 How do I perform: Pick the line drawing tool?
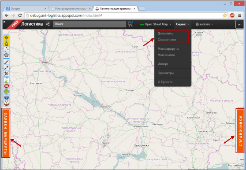[x=7, y=62]
